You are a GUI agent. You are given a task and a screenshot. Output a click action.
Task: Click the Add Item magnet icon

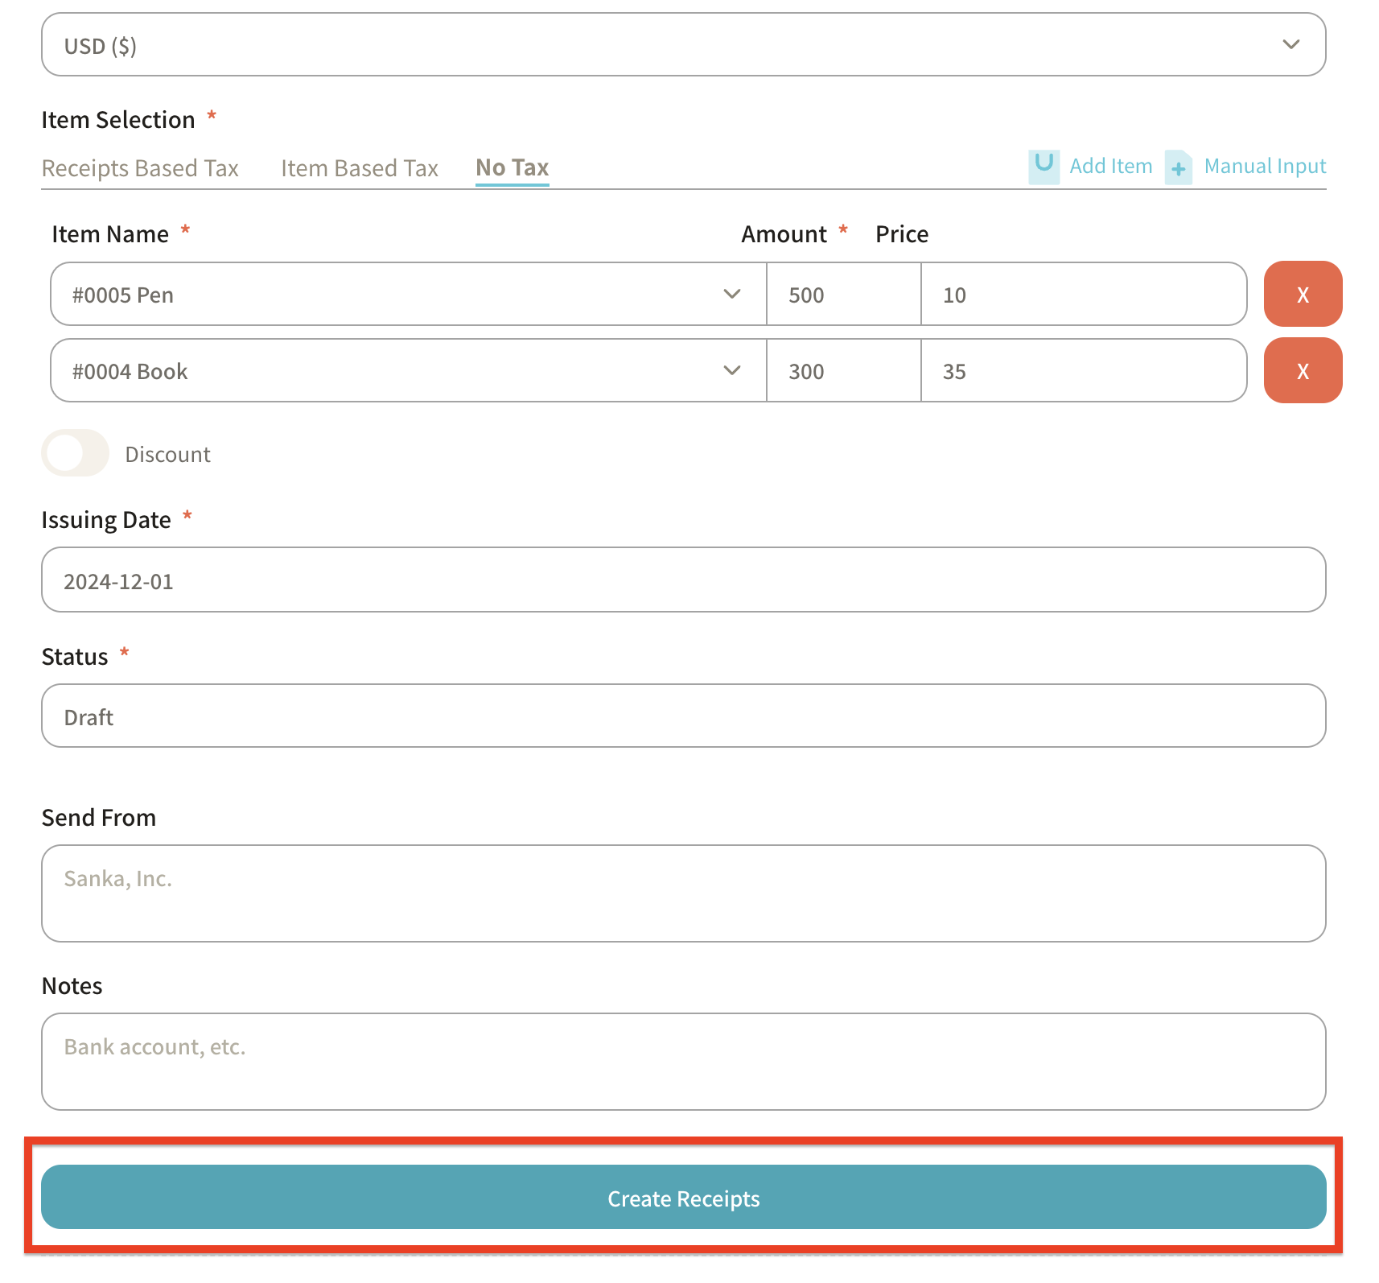(1044, 166)
